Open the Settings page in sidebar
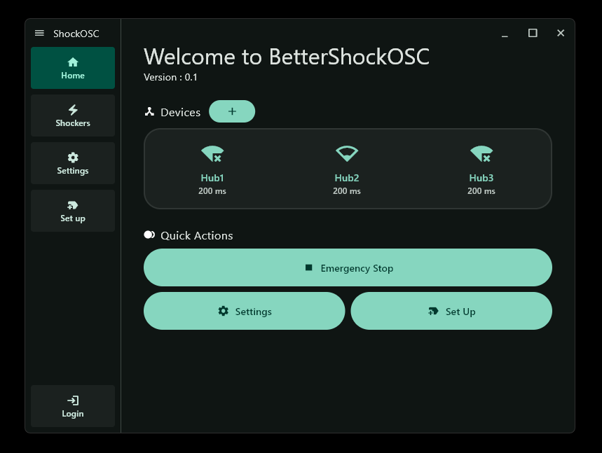 [x=73, y=163]
